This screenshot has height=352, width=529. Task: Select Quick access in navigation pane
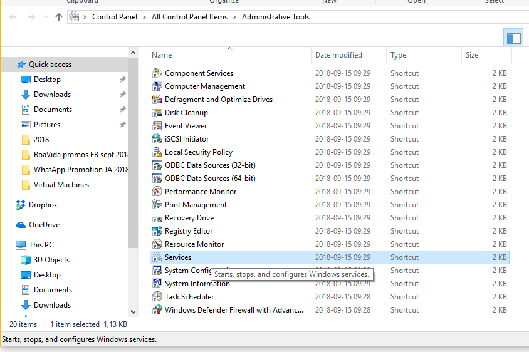click(x=64, y=65)
